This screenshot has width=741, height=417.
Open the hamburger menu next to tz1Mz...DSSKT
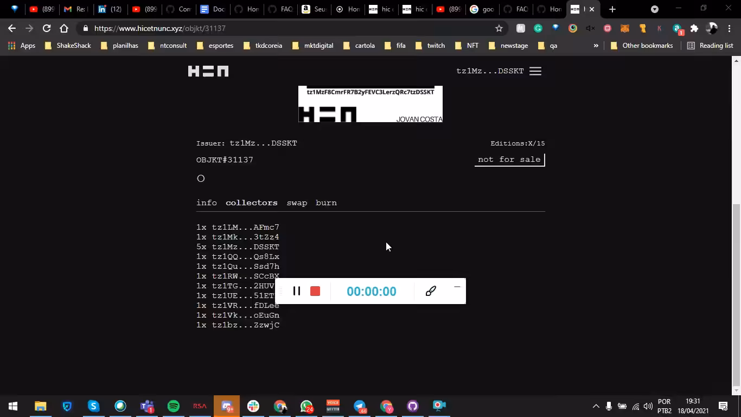point(535,71)
